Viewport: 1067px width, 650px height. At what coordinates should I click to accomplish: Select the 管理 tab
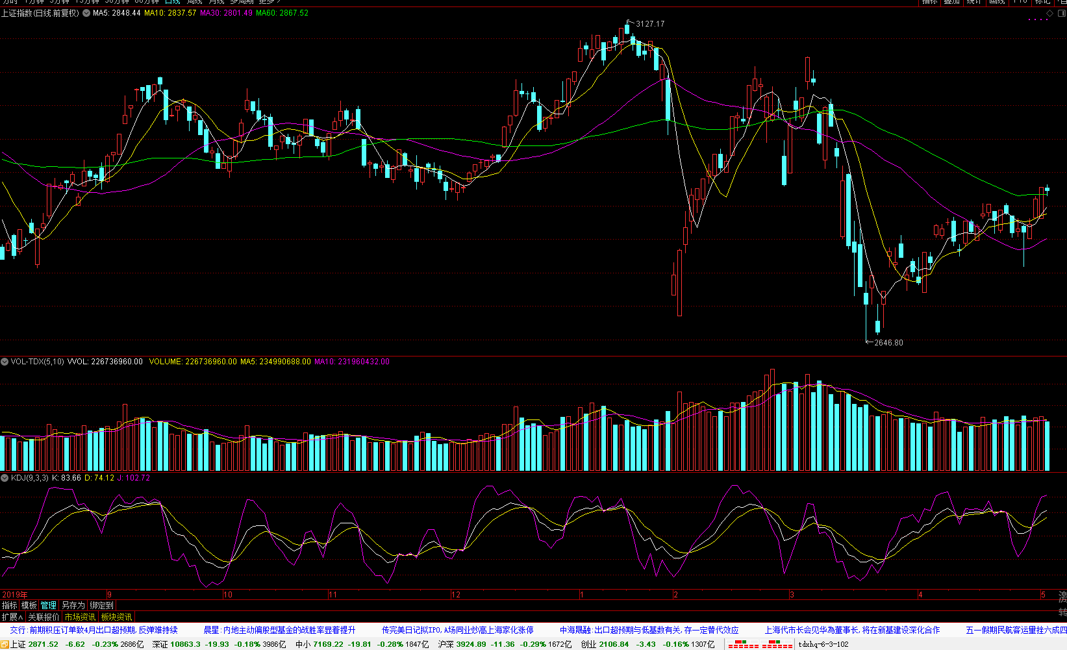coord(49,605)
